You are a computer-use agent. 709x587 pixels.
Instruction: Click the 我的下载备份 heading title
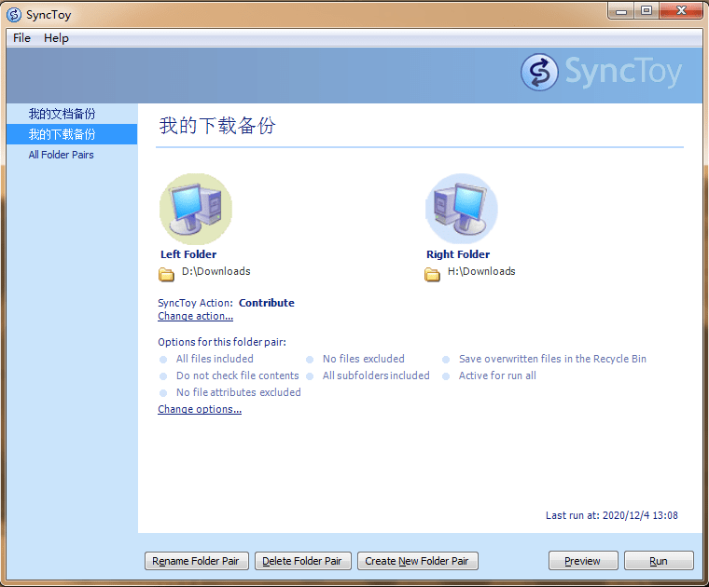coord(217,126)
